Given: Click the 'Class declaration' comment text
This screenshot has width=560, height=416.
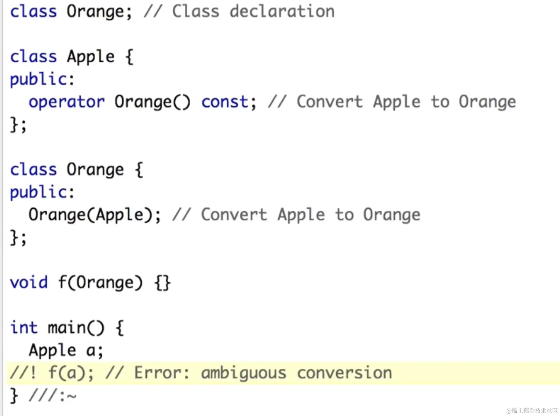Looking at the screenshot, I should coord(253,12).
